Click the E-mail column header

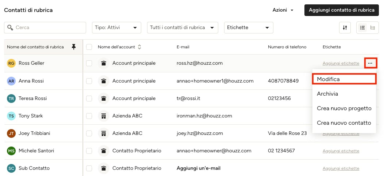pos(183,47)
